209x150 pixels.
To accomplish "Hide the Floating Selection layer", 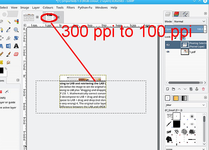I will [x=168, y=44].
